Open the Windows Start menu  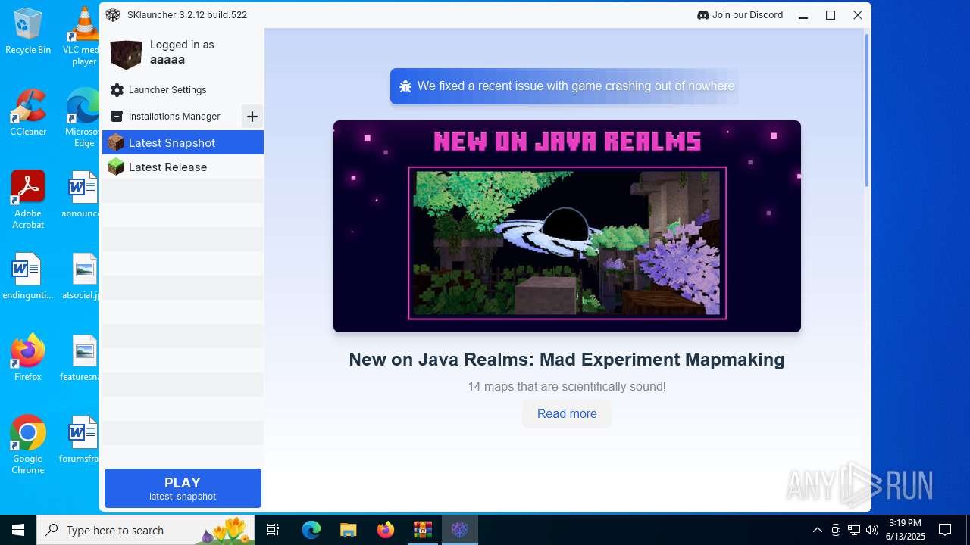click(18, 530)
